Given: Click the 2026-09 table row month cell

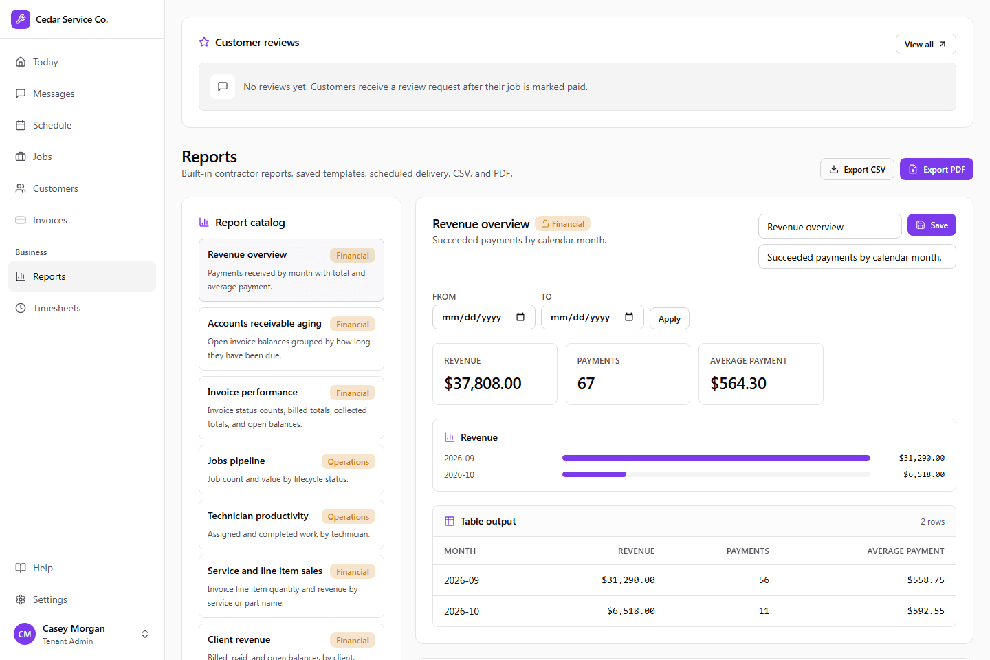Looking at the screenshot, I should (461, 580).
